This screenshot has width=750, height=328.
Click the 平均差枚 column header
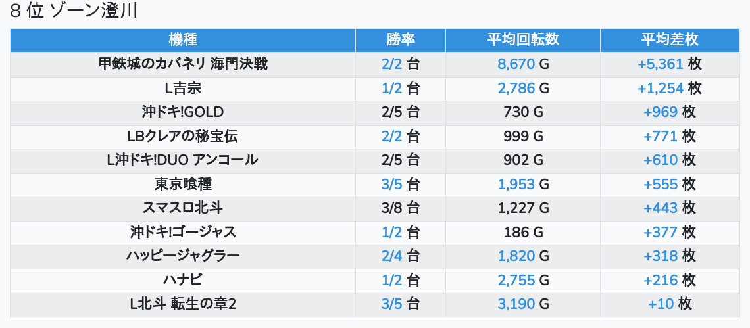click(x=669, y=39)
